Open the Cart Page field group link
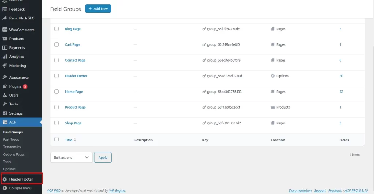This screenshot has height=194, width=374. [73, 44]
